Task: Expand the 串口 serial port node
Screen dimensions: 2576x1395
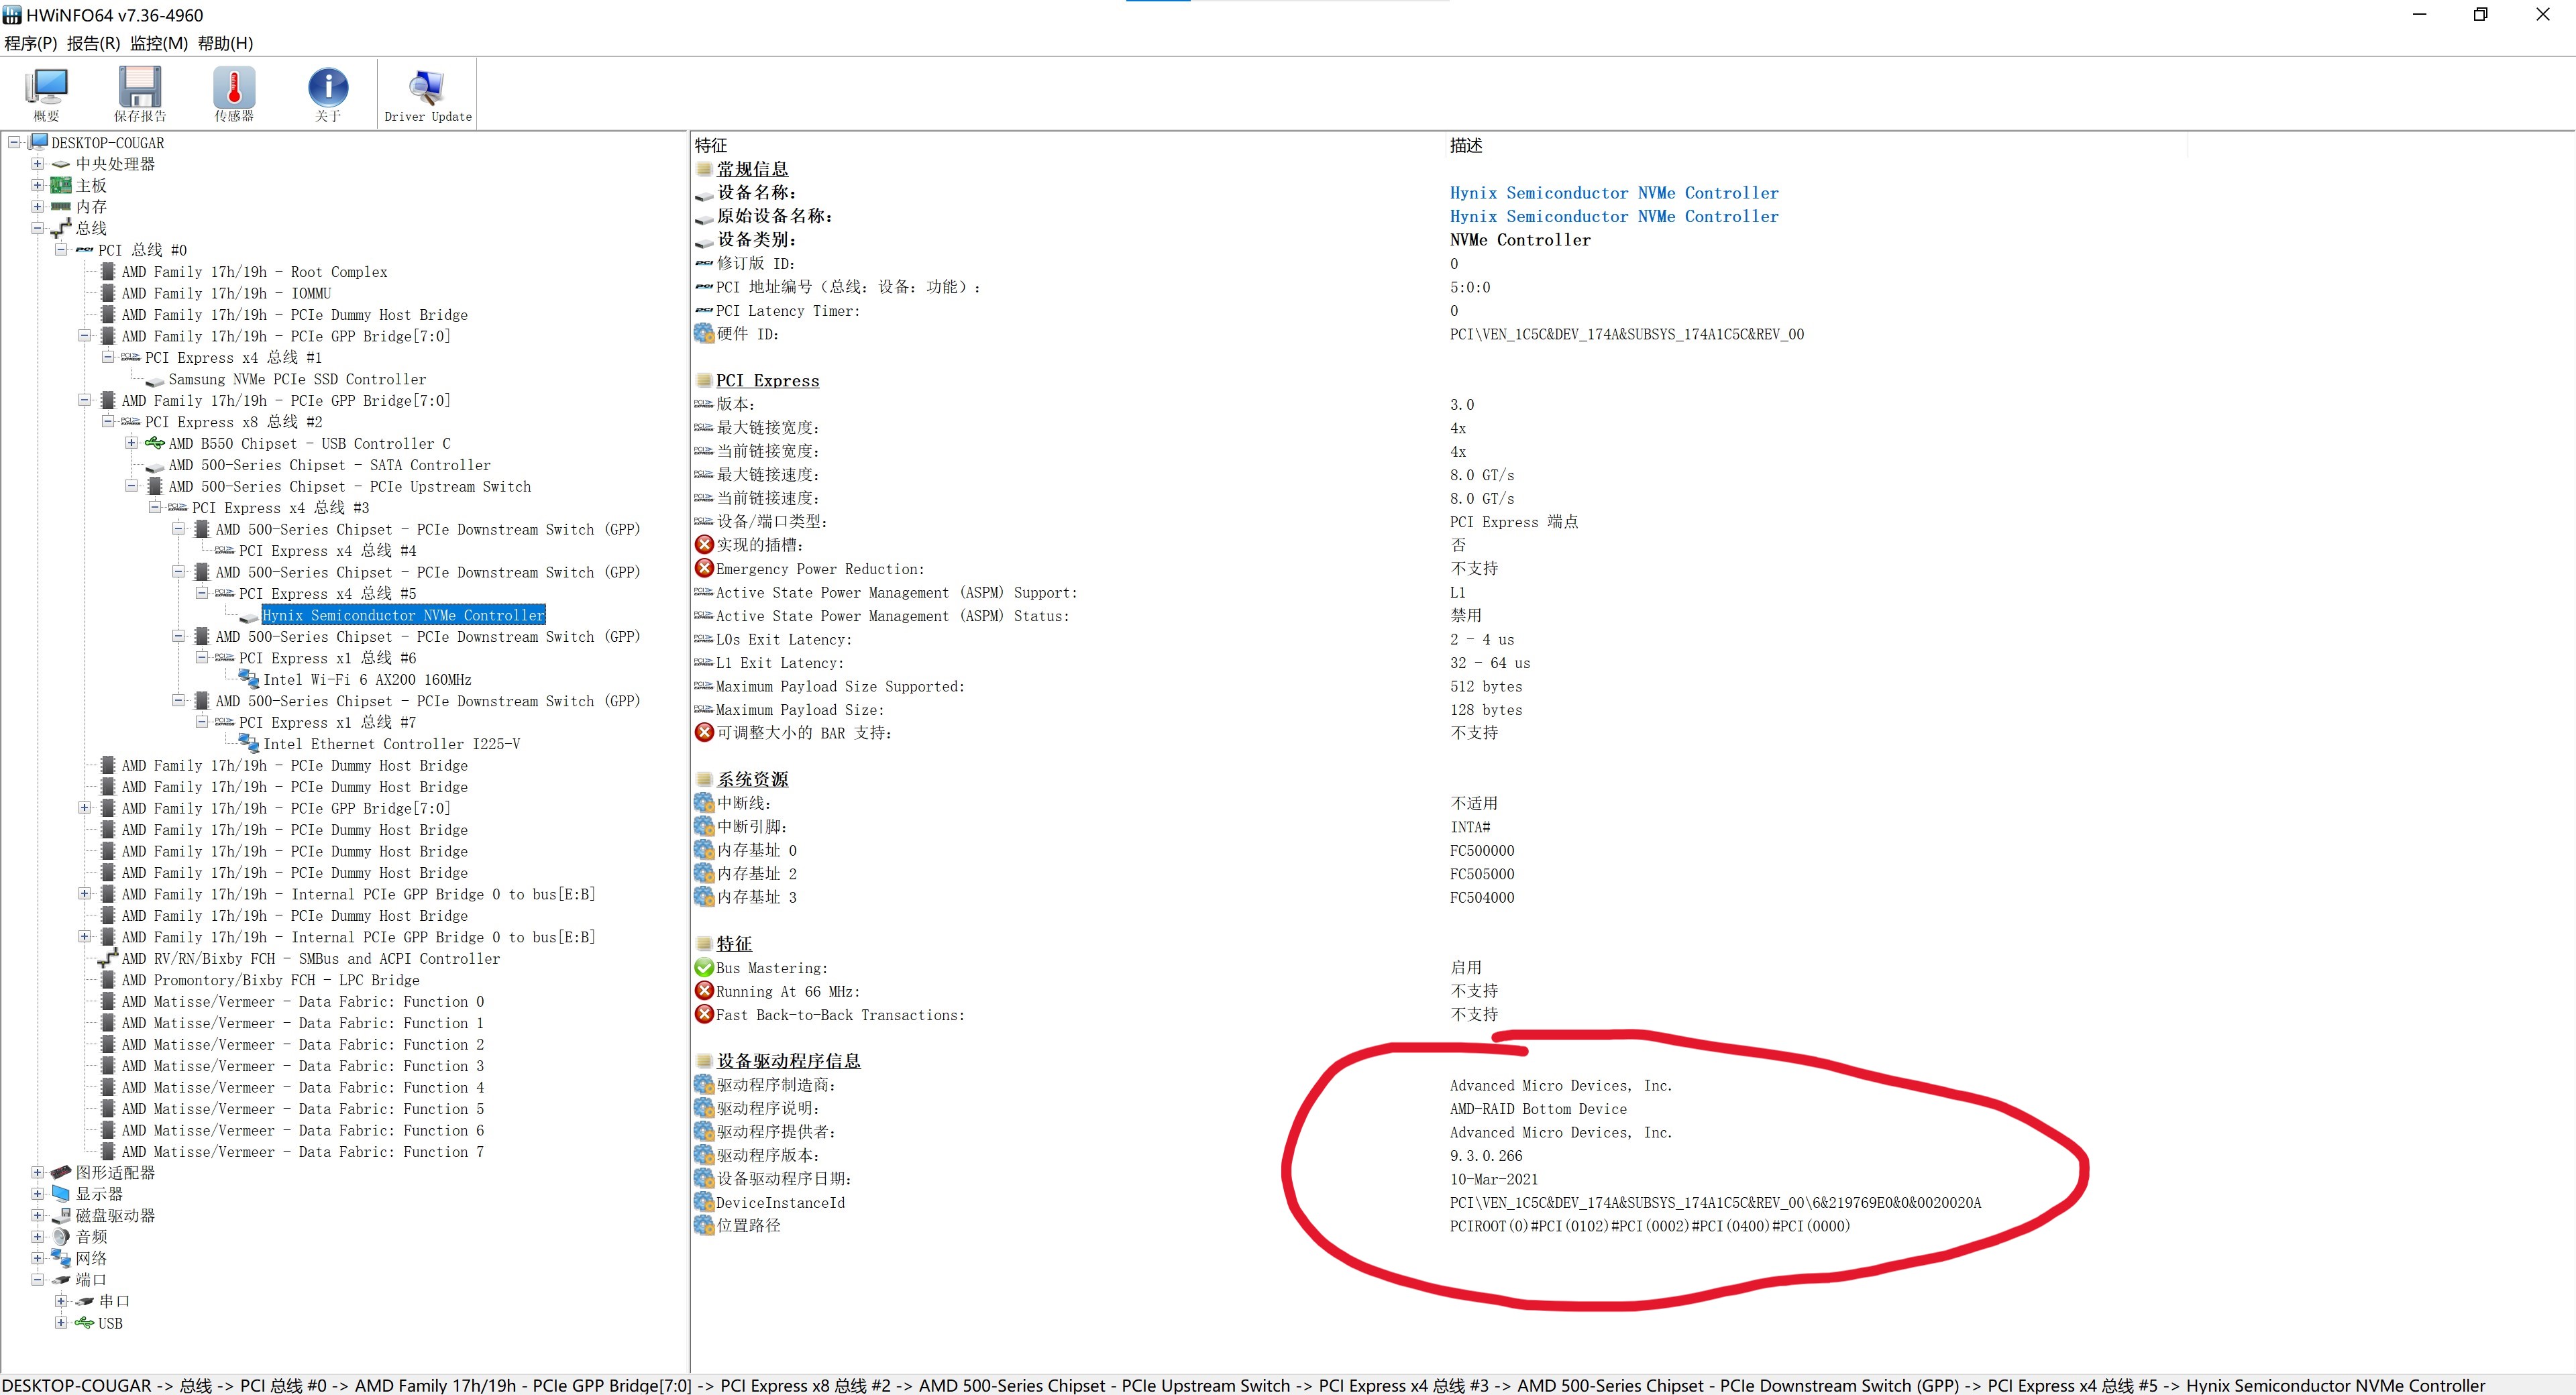Action: pyautogui.click(x=61, y=1301)
